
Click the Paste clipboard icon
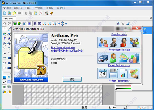point(35,13)
